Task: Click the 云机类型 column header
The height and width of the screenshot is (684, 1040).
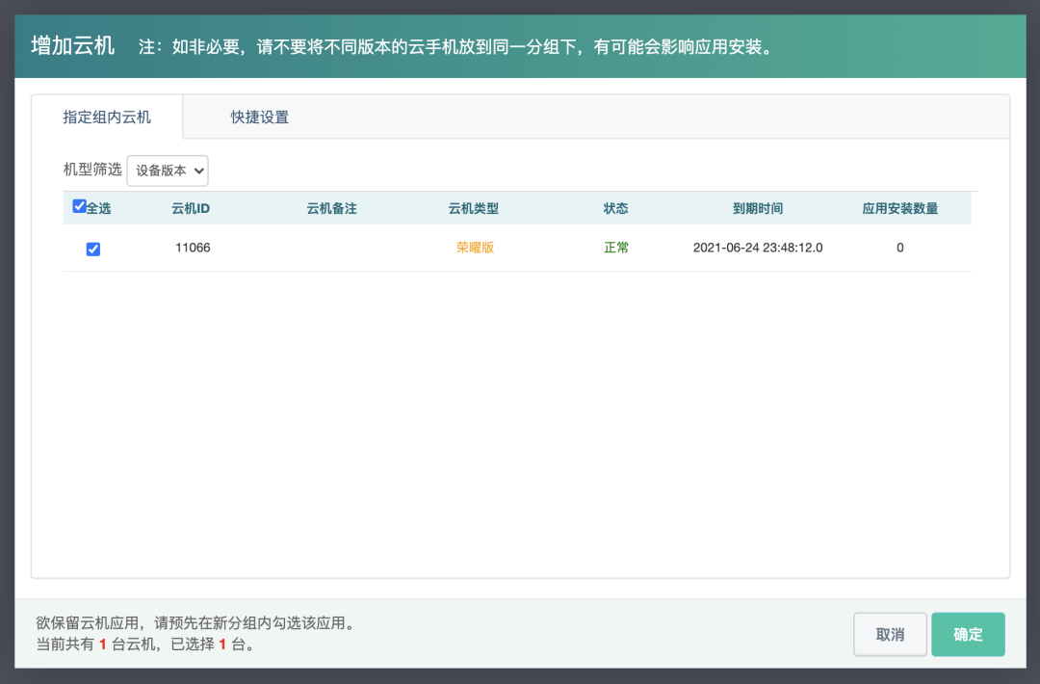Action: [475, 207]
